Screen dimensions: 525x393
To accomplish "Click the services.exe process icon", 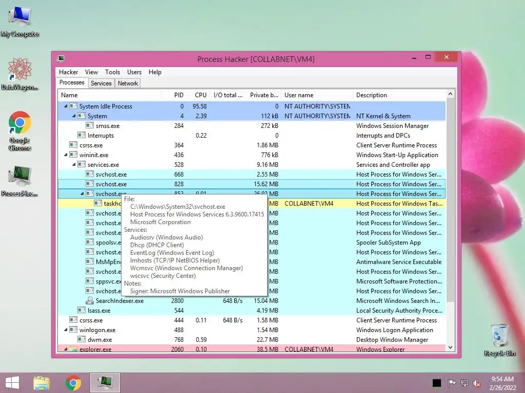I will pyautogui.click(x=82, y=164).
